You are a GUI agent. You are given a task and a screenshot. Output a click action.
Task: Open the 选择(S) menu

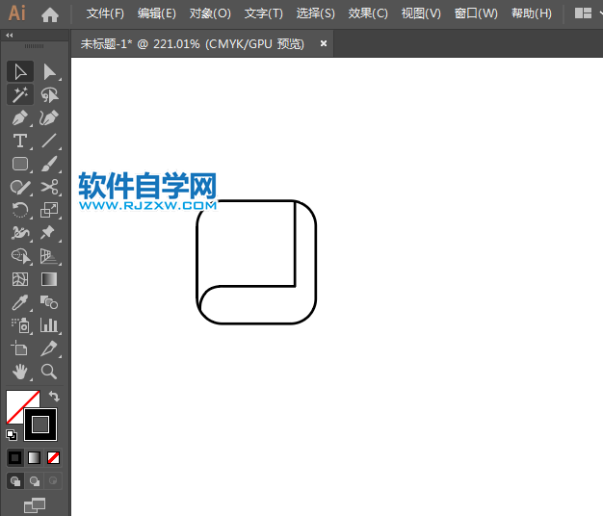point(315,13)
